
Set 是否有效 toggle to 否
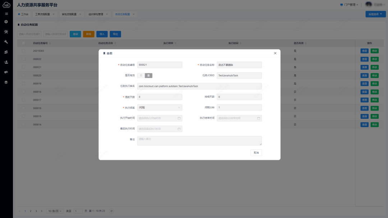(141, 75)
